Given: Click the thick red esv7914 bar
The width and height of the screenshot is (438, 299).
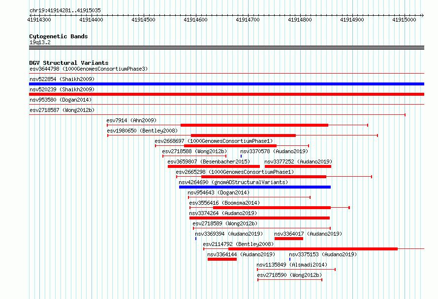Looking at the screenshot, I should pyautogui.click(x=254, y=125).
